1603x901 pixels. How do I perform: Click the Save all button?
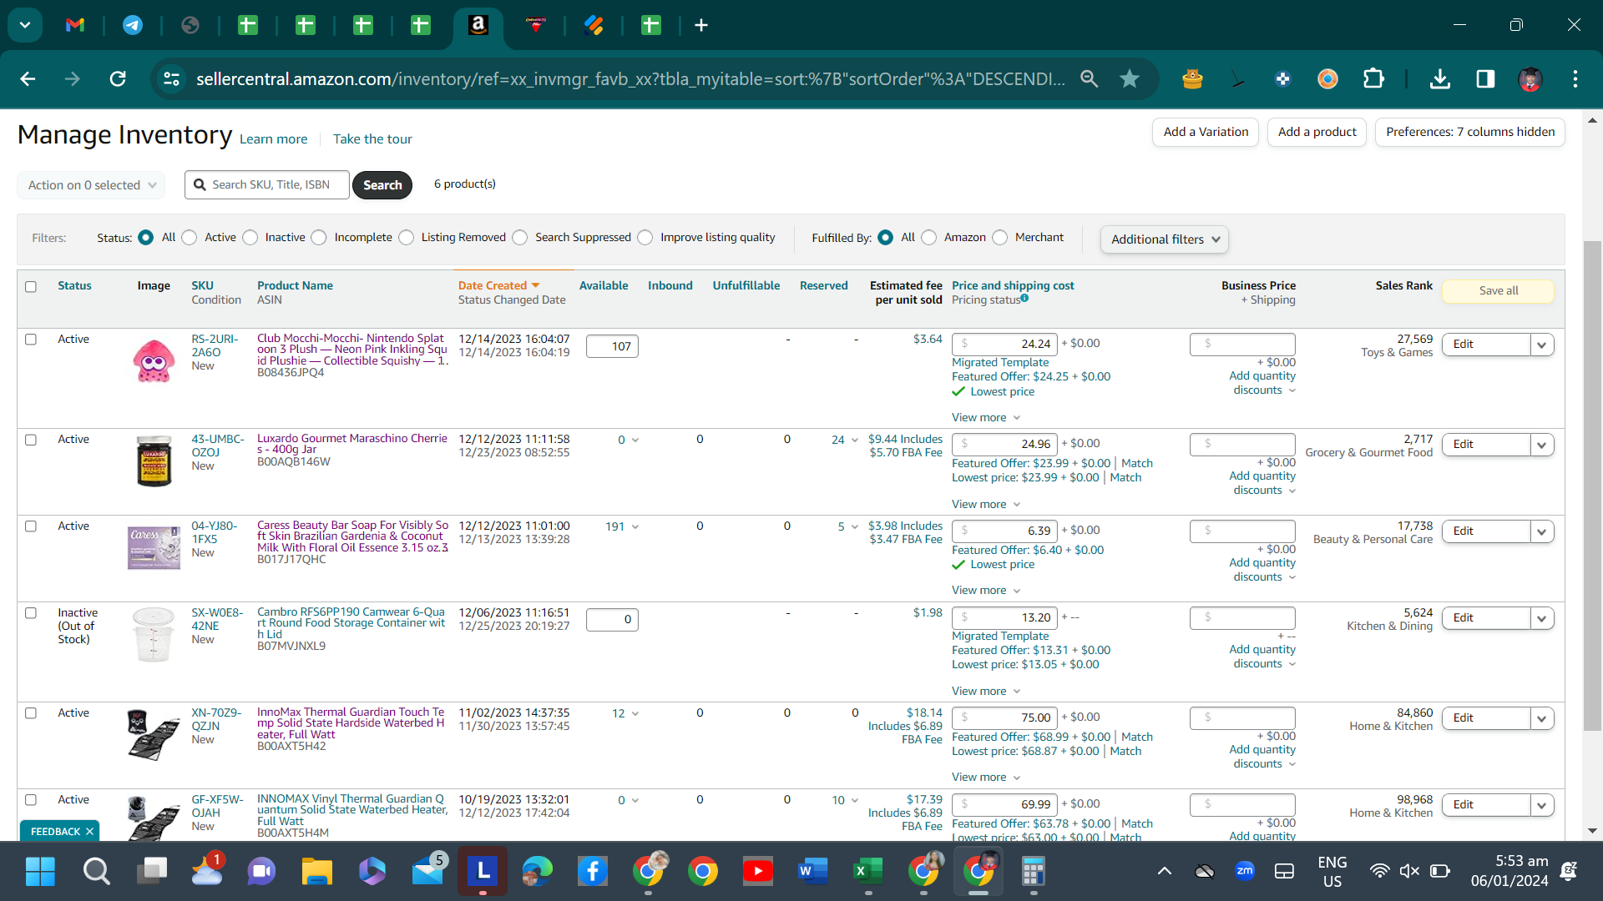pos(1498,290)
